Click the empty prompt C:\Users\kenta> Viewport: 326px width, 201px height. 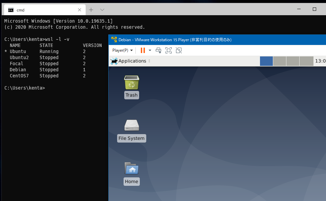[x=24, y=88]
